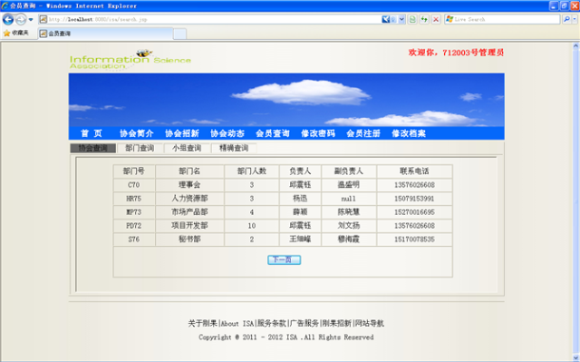Screen dimensions: 580x362
Task: Open the 服务条款 footer link
Action: pyautogui.click(x=272, y=323)
